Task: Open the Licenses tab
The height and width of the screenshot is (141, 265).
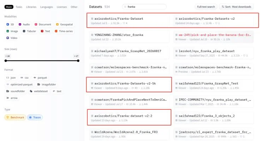Action: click(x=62, y=7)
